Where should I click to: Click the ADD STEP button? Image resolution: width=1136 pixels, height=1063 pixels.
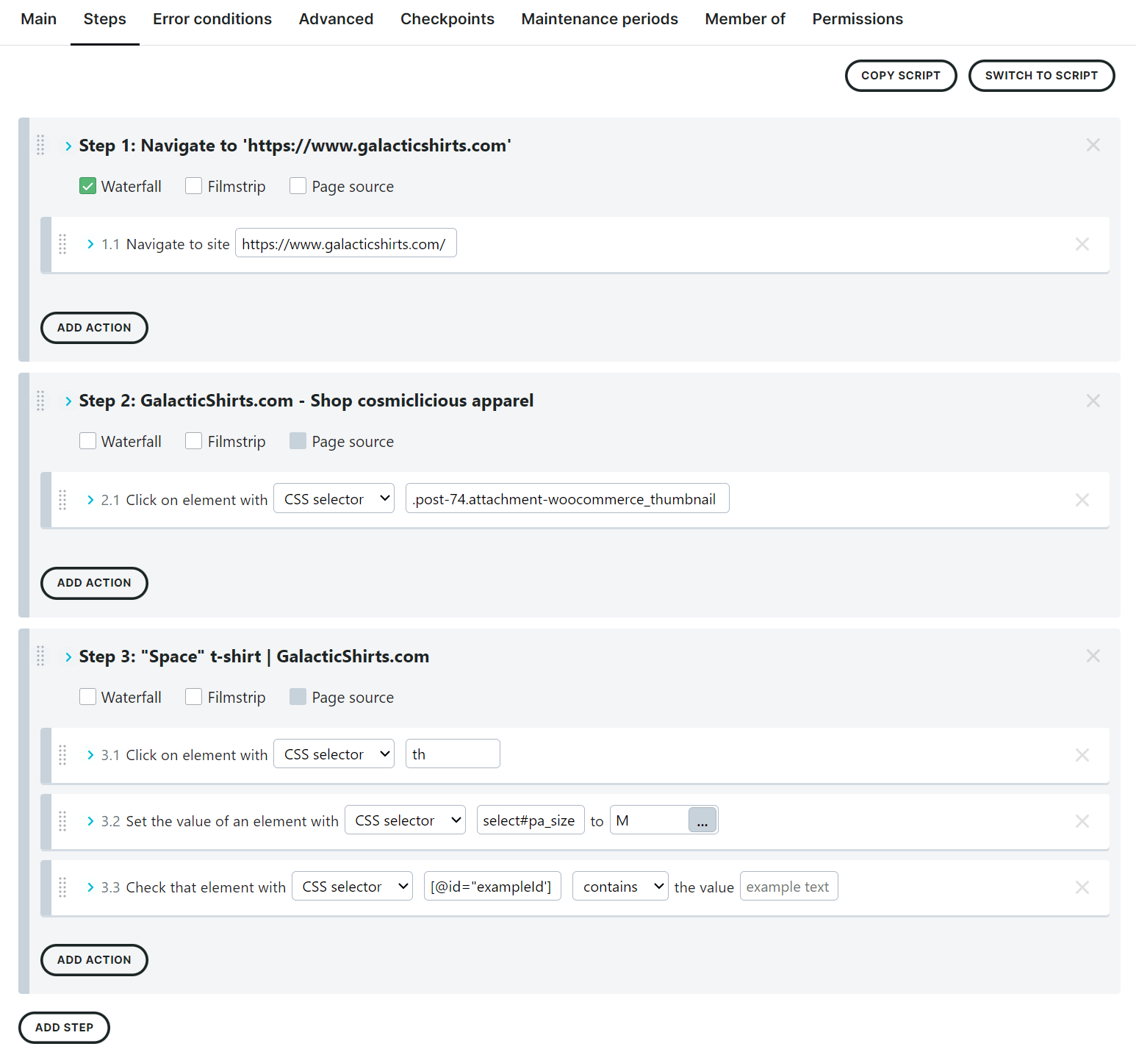click(64, 1028)
